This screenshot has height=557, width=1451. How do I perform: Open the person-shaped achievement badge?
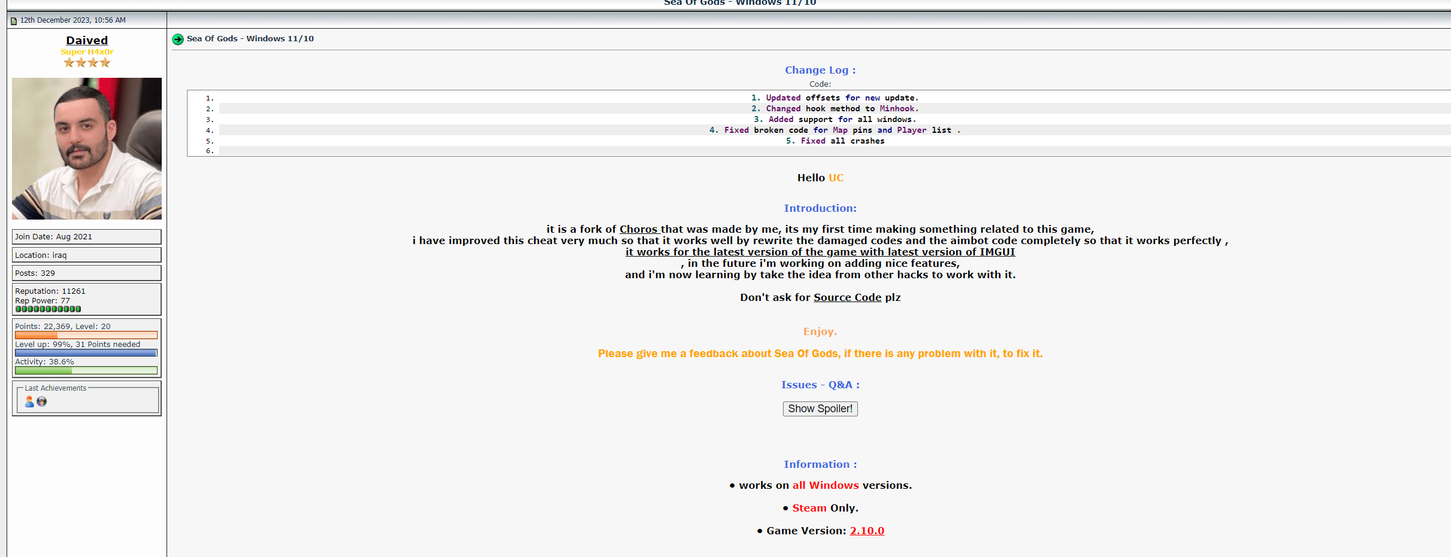29,401
